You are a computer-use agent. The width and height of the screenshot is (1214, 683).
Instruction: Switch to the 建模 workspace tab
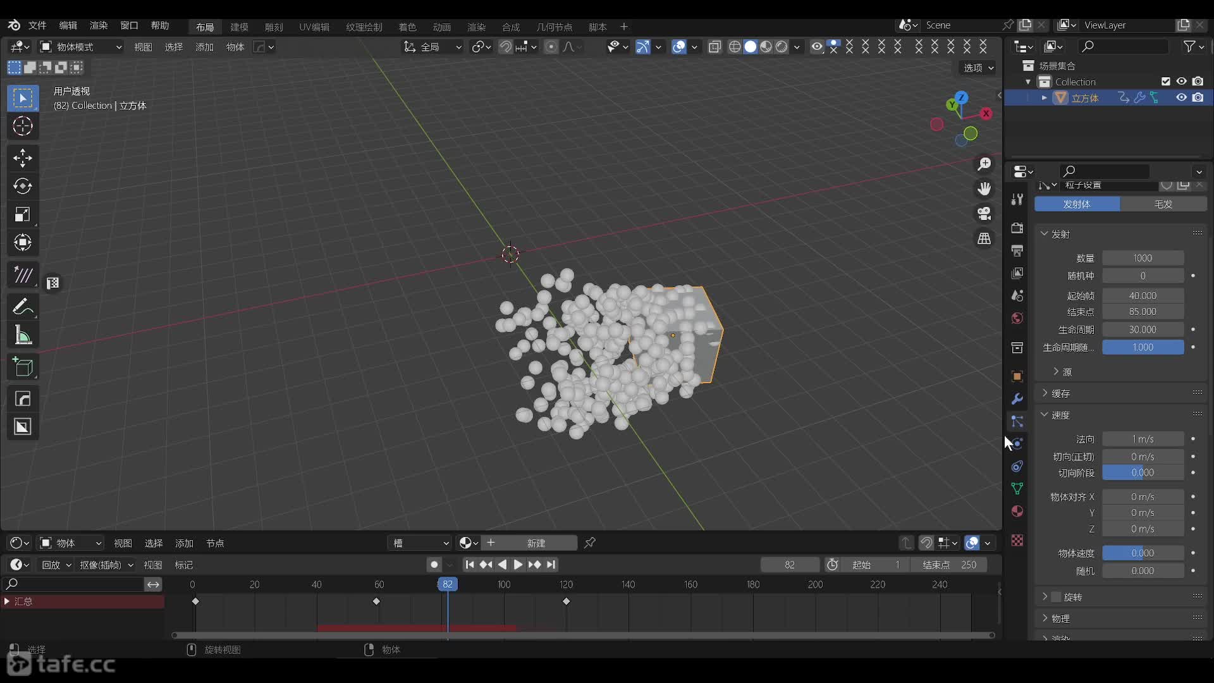(239, 27)
